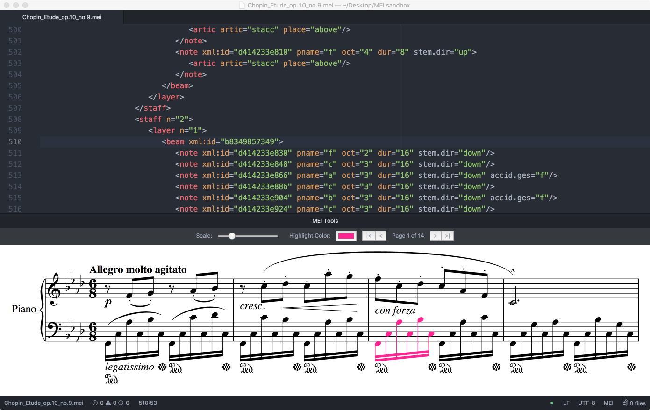Click closing </staff> tag on line 507

point(153,108)
